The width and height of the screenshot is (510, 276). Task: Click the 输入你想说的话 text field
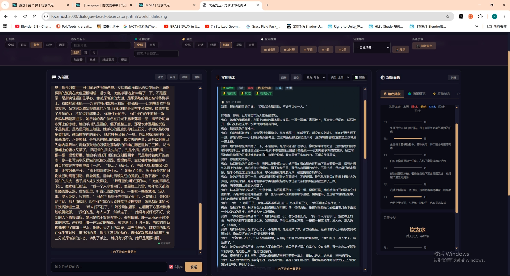(x=109, y=267)
